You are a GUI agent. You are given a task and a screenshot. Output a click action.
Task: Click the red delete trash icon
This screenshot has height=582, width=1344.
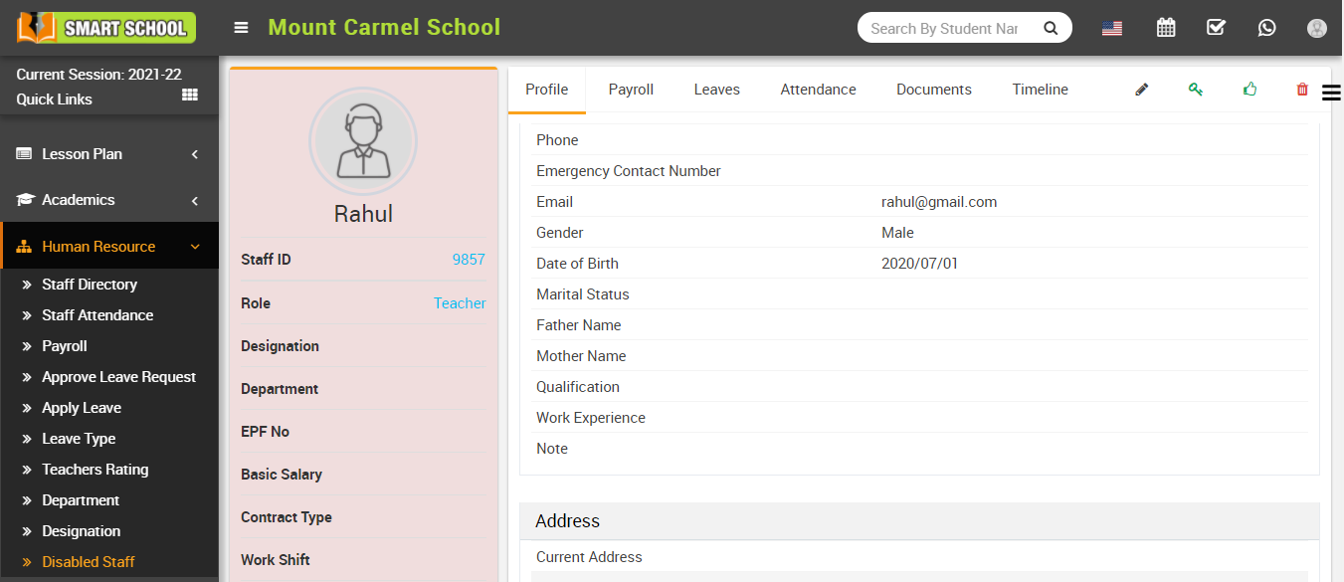[x=1301, y=90]
